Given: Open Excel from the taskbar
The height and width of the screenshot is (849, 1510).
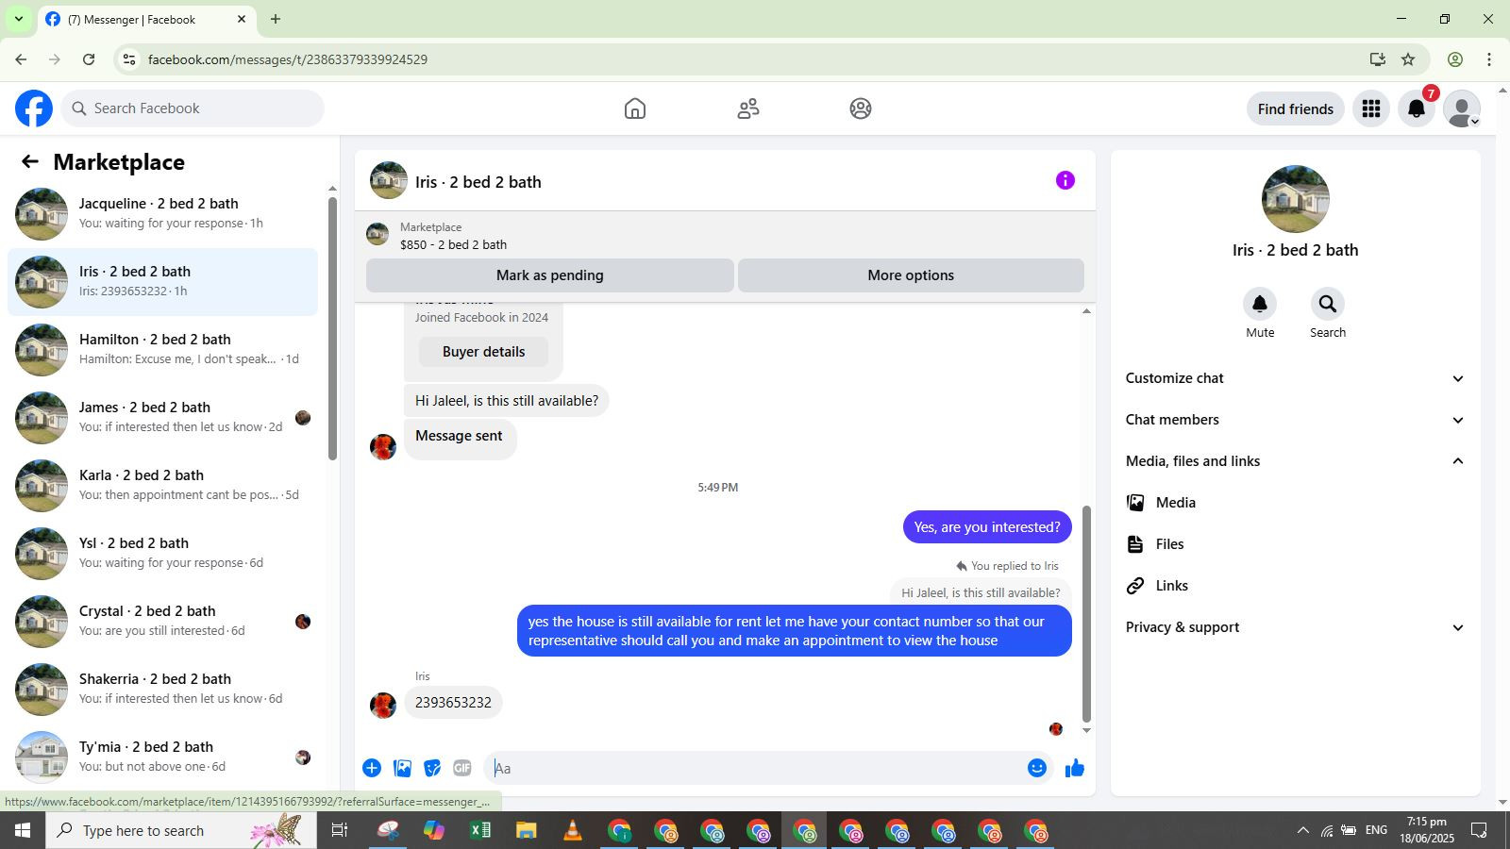Looking at the screenshot, I should click(x=479, y=830).
